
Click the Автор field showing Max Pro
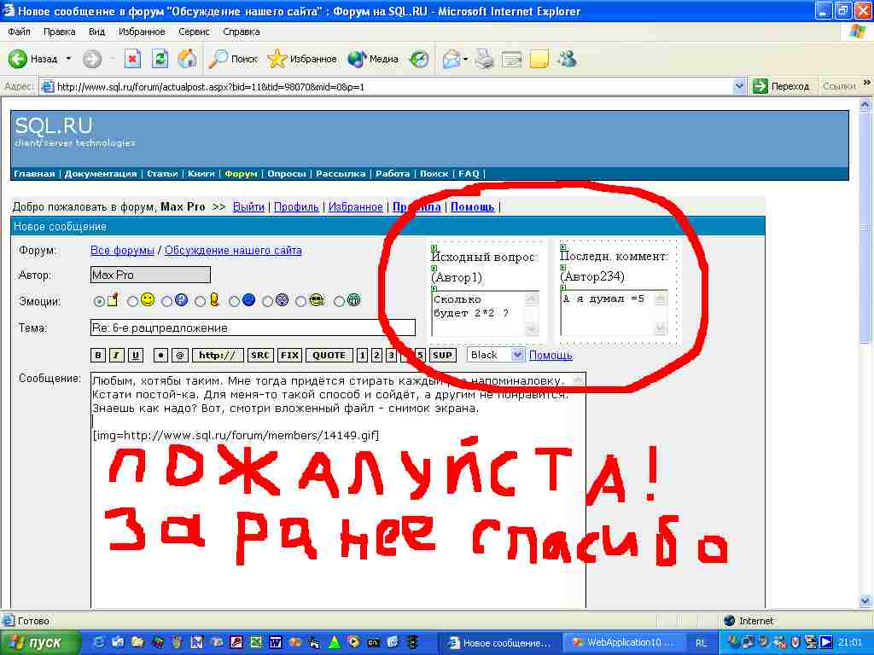click(150, 275)
